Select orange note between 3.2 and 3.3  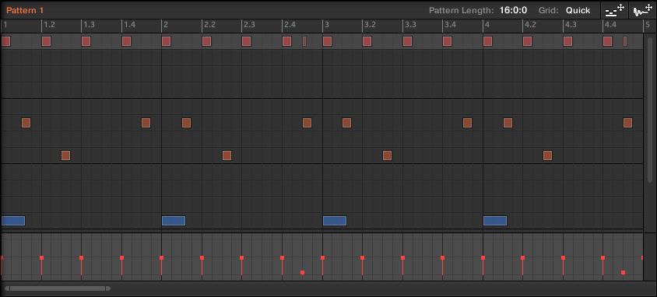pyautogui.click(x=387, y=155)
